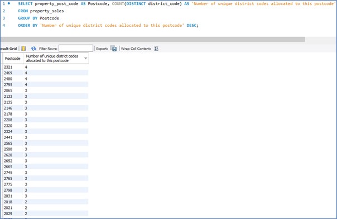This screenshot has height=219, width=337.
Task: Select the Result Grid tab label
Action: (8, 49)
